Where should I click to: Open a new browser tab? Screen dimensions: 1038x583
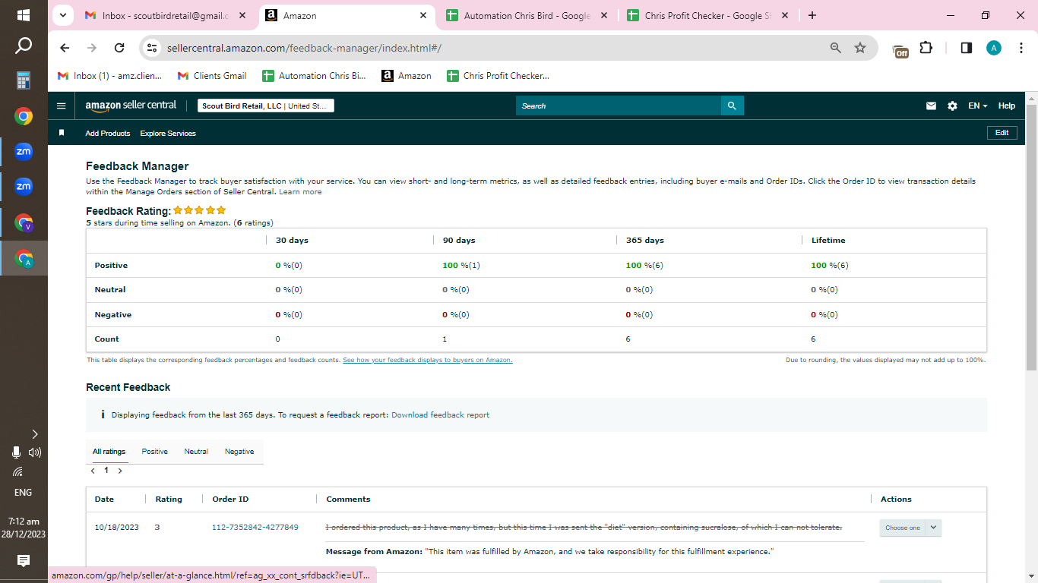812,15
